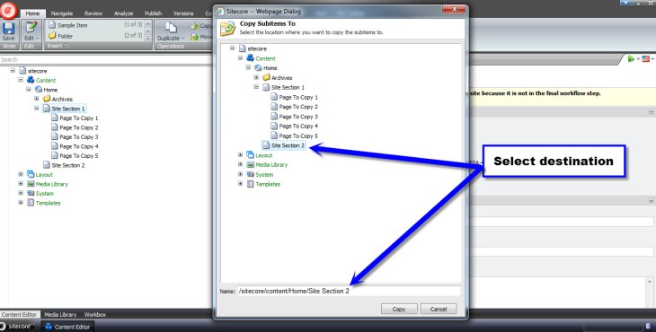
Task: Select Site Section 2 in background tree
Action: click(x=67, y=165)
